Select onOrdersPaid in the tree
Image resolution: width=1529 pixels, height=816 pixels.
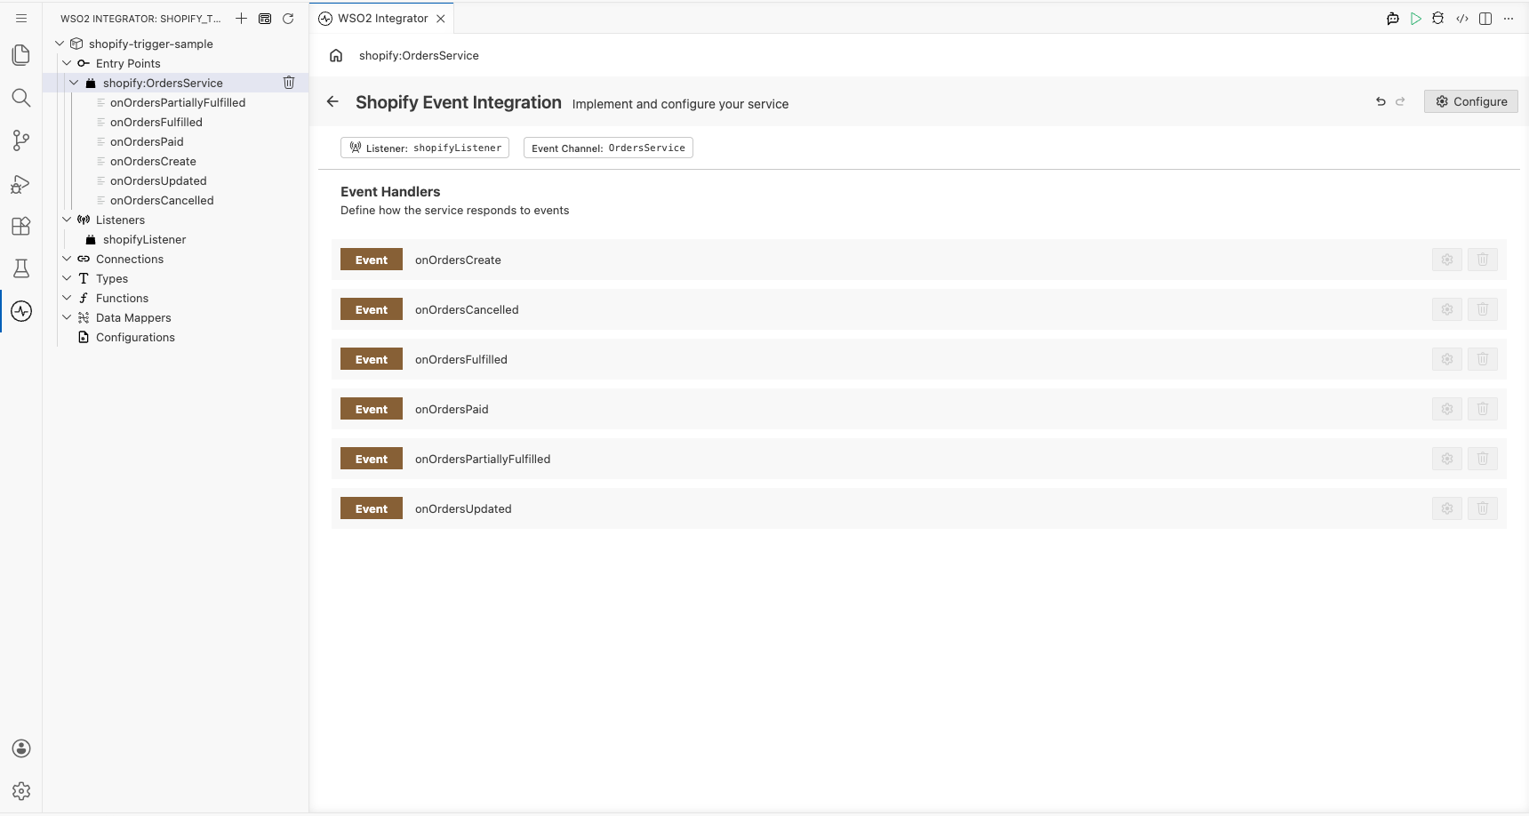147,141
